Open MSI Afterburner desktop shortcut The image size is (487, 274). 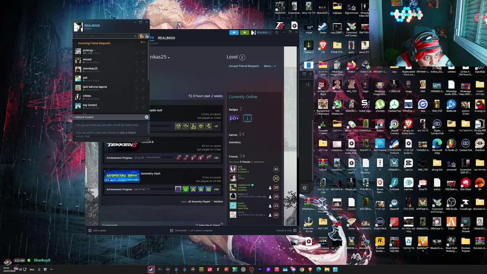click(x=337, y=106)
